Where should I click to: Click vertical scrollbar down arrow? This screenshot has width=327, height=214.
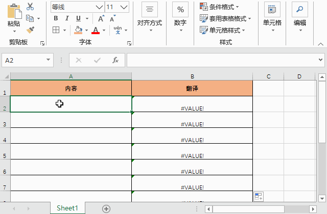click(x=322, y=198)
